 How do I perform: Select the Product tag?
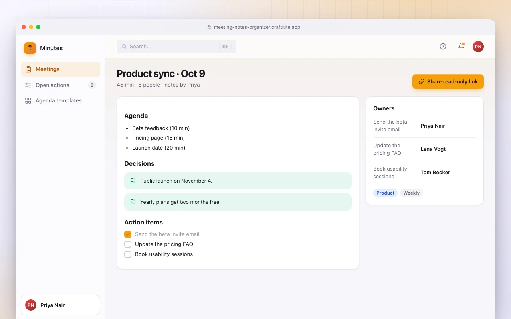[x=385, y=193]
